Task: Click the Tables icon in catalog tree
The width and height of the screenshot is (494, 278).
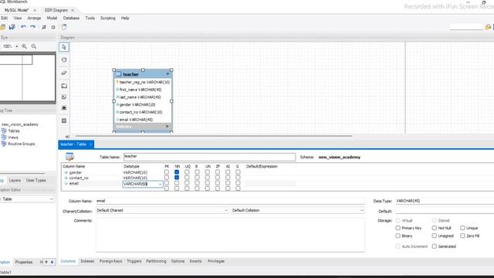Action: pos(4,131)
